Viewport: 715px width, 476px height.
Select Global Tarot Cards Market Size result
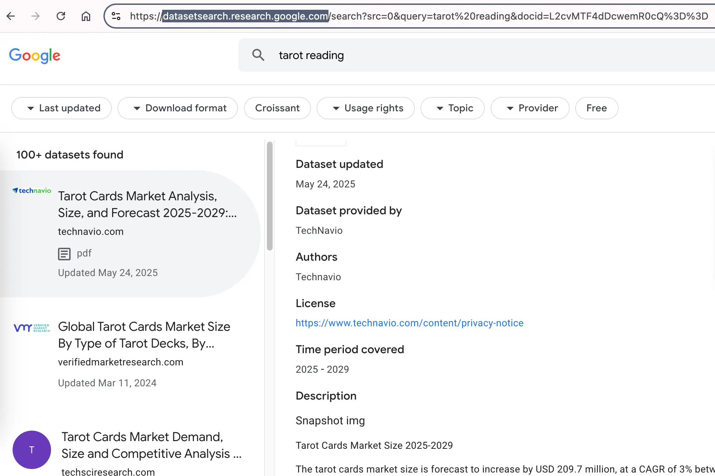(x=144, y=335)
